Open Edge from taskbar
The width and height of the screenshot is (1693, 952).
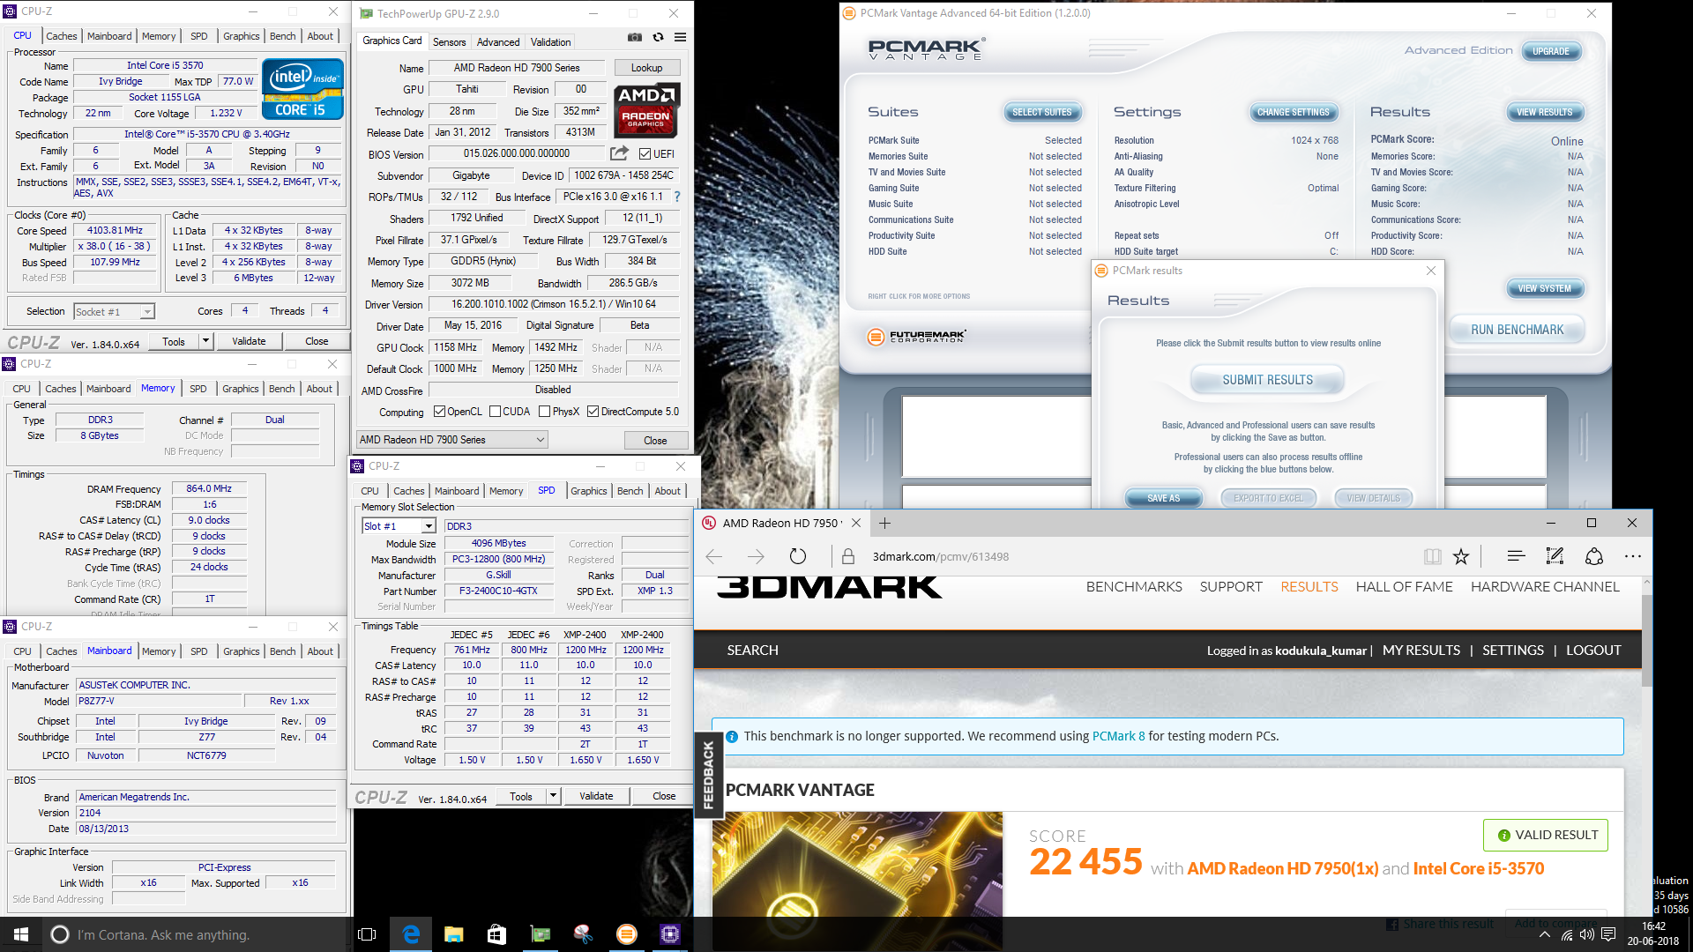tap(411, 934)
